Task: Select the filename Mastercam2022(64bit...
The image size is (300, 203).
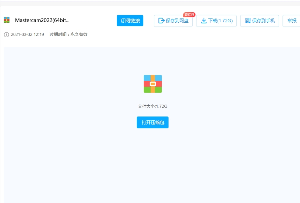Action: point(42,20)
